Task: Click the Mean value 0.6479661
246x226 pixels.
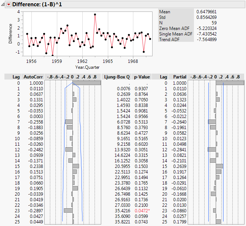Action: pyautogui.click(x=209, y=11)
